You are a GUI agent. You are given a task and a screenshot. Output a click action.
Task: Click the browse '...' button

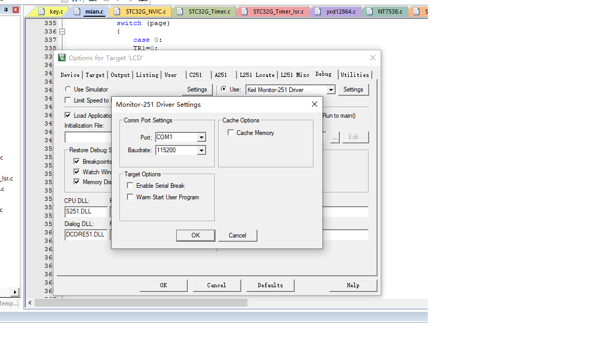tap(335, 137)
